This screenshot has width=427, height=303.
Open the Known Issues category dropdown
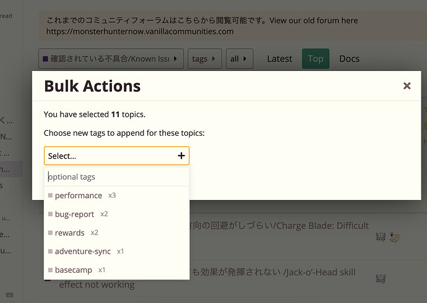pyautogui.click(x=111, y=59)
